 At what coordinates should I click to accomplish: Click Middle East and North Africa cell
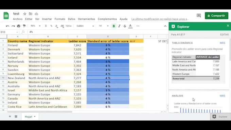coord(48,90)
